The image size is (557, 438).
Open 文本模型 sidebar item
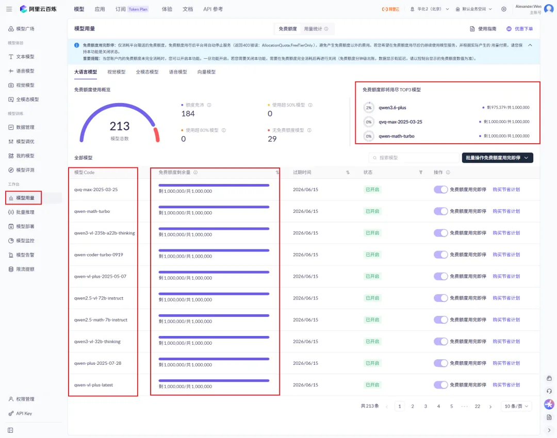(21, 57)
